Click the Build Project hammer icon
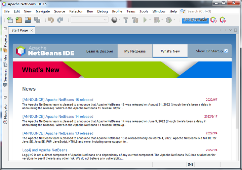This screenshot has height=170, width=242. [x=126, y=20]
